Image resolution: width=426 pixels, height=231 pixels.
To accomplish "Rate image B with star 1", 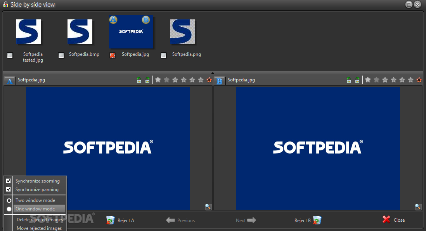I will point(385,80).
